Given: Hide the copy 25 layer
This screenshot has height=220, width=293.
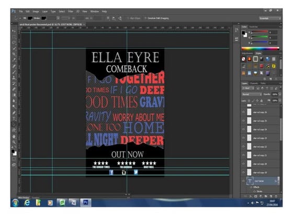Looking at the screenshot, I should click(243, 120).
